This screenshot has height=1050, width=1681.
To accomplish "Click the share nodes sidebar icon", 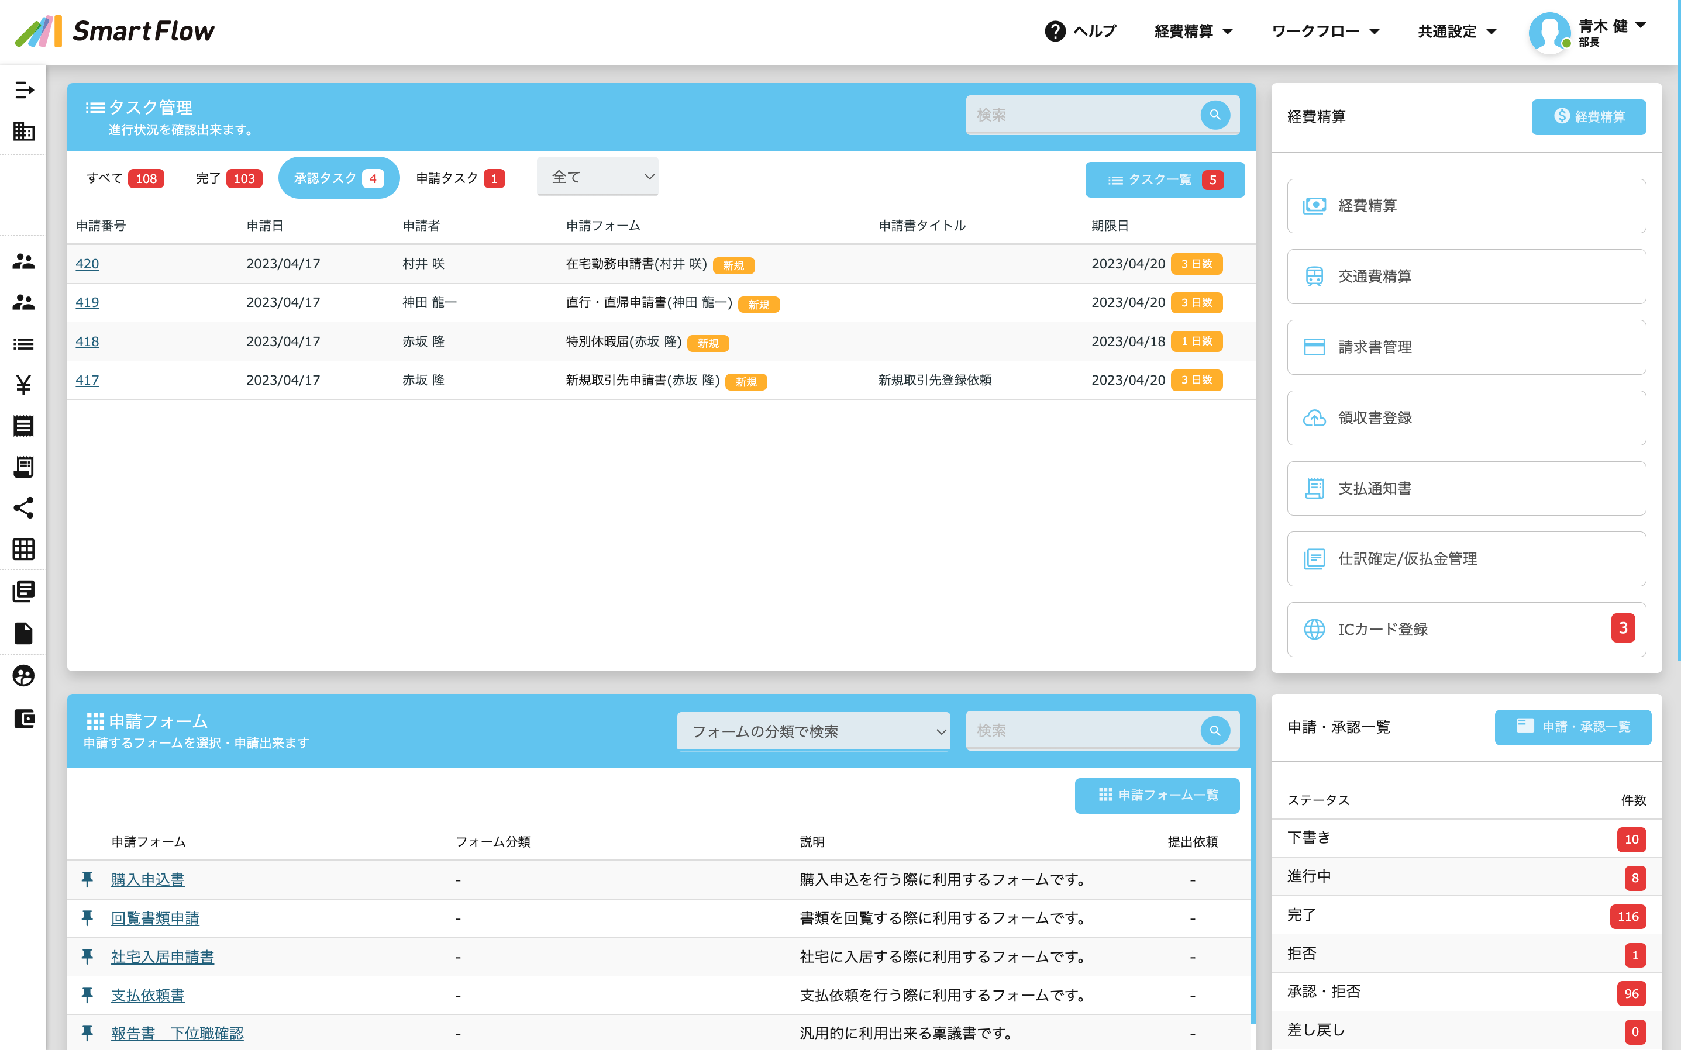I will coord(23,507).
